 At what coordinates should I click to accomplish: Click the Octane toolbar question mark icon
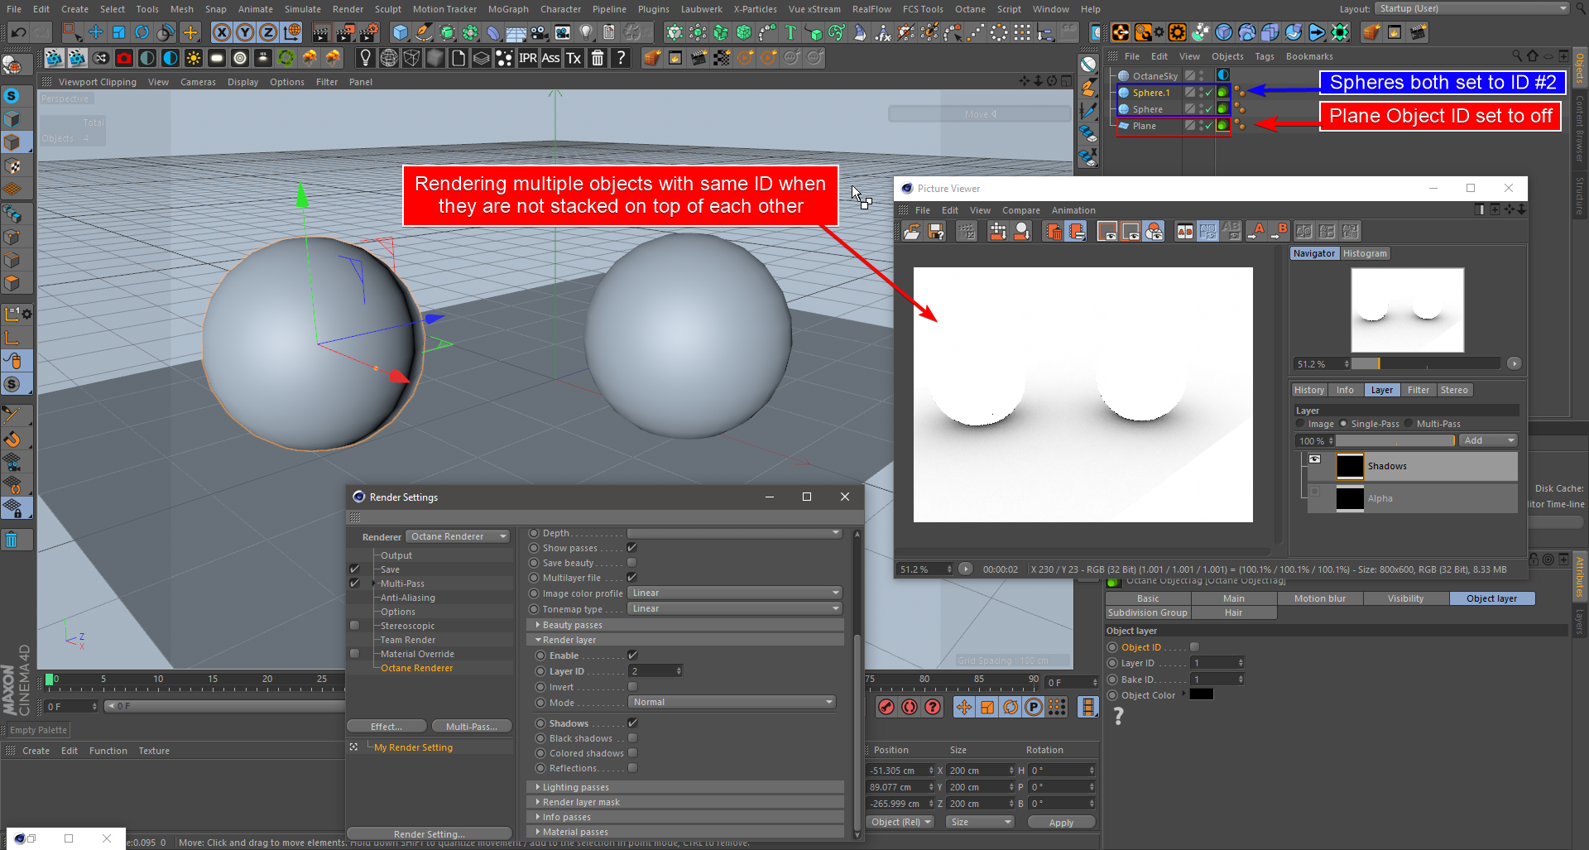tap(621, 58)
